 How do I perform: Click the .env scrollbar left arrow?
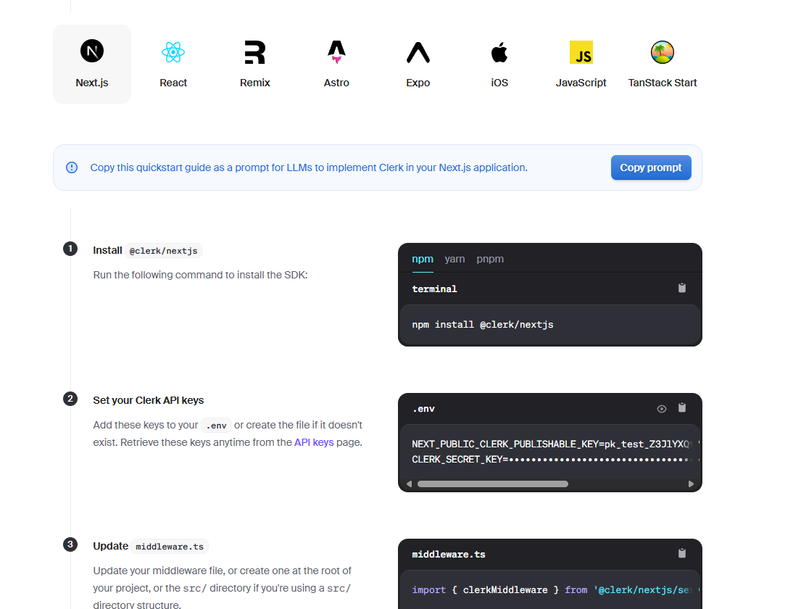409,484
